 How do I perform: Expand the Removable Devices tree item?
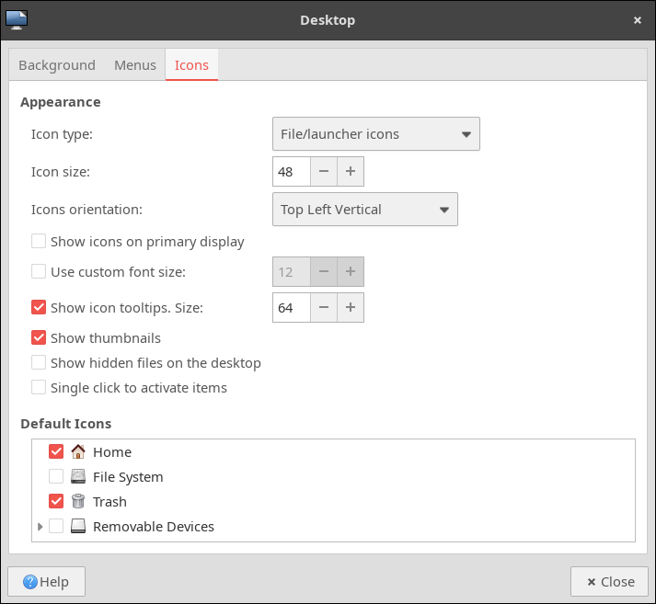40,527
